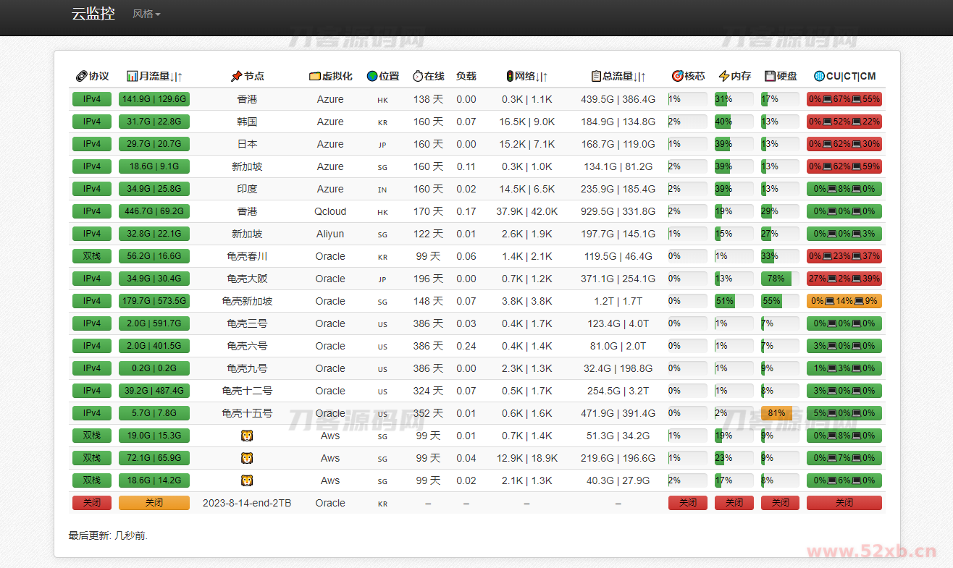Click the globe icon beside 位置
This screenshot has height=568, width=953.
[x=371, y=75]
